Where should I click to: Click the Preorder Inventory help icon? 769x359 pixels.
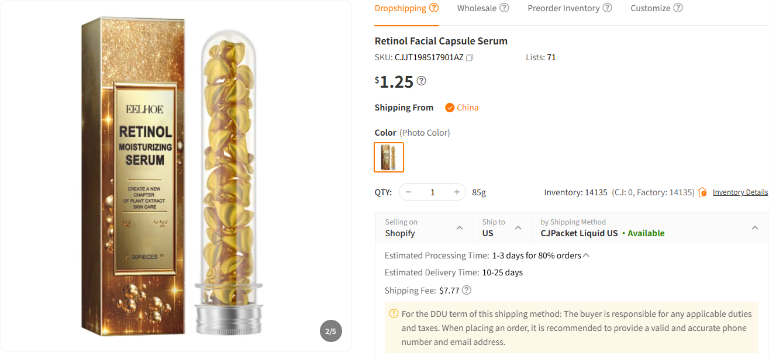[607, 8]
